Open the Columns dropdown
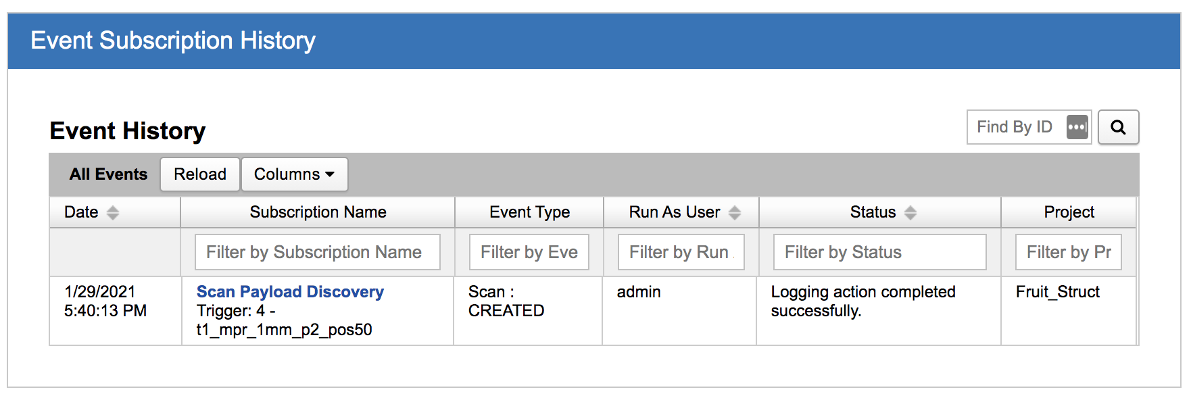 [x=294, y=174]
